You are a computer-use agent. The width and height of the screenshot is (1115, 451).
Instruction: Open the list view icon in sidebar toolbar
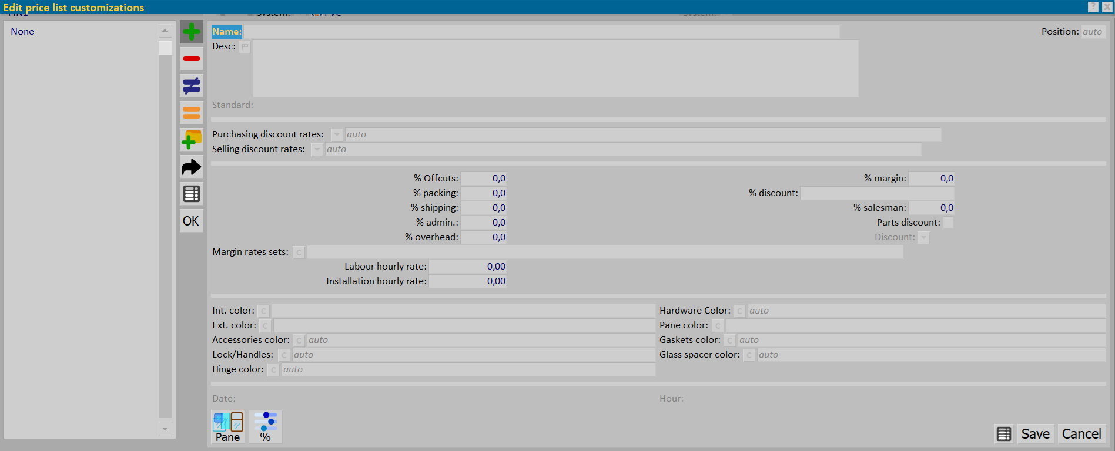[192, 194]
